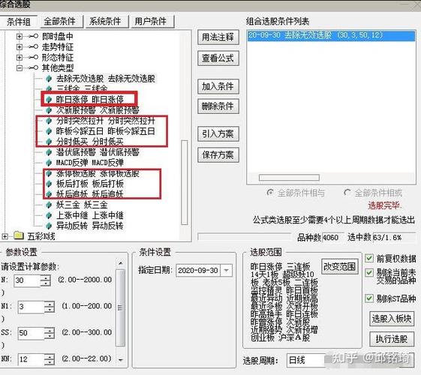
Task: Click the icon beside 次新股预警 formula
Action: tap(49, 110)
